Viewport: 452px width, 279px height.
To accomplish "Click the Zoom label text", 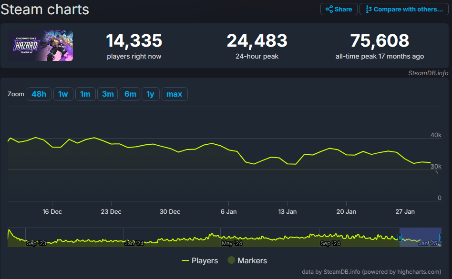I will (16, 94).
